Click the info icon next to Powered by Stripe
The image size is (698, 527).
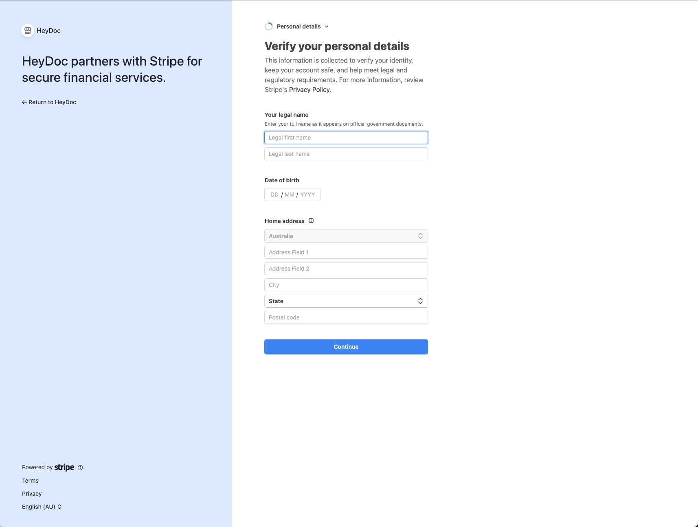pos(80,467)
